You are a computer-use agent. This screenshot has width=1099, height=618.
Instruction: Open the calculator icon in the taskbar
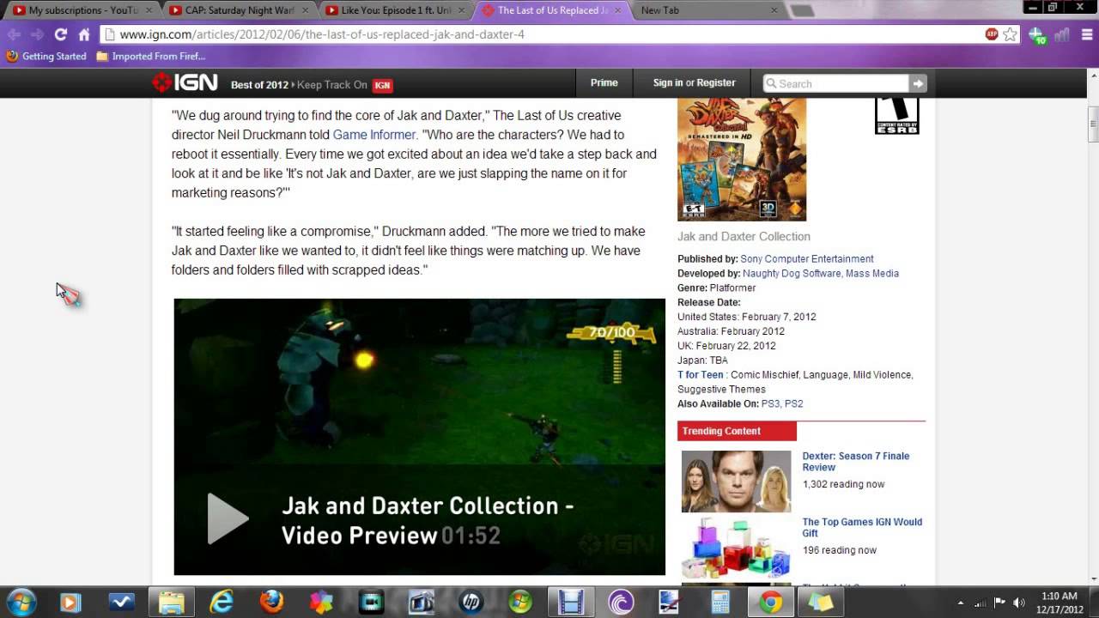[720, 603]
